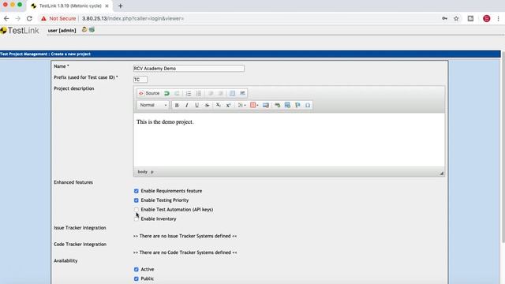Click the p element path
The width and height of the screenshot is (505, 284).
tap(152, 172)
